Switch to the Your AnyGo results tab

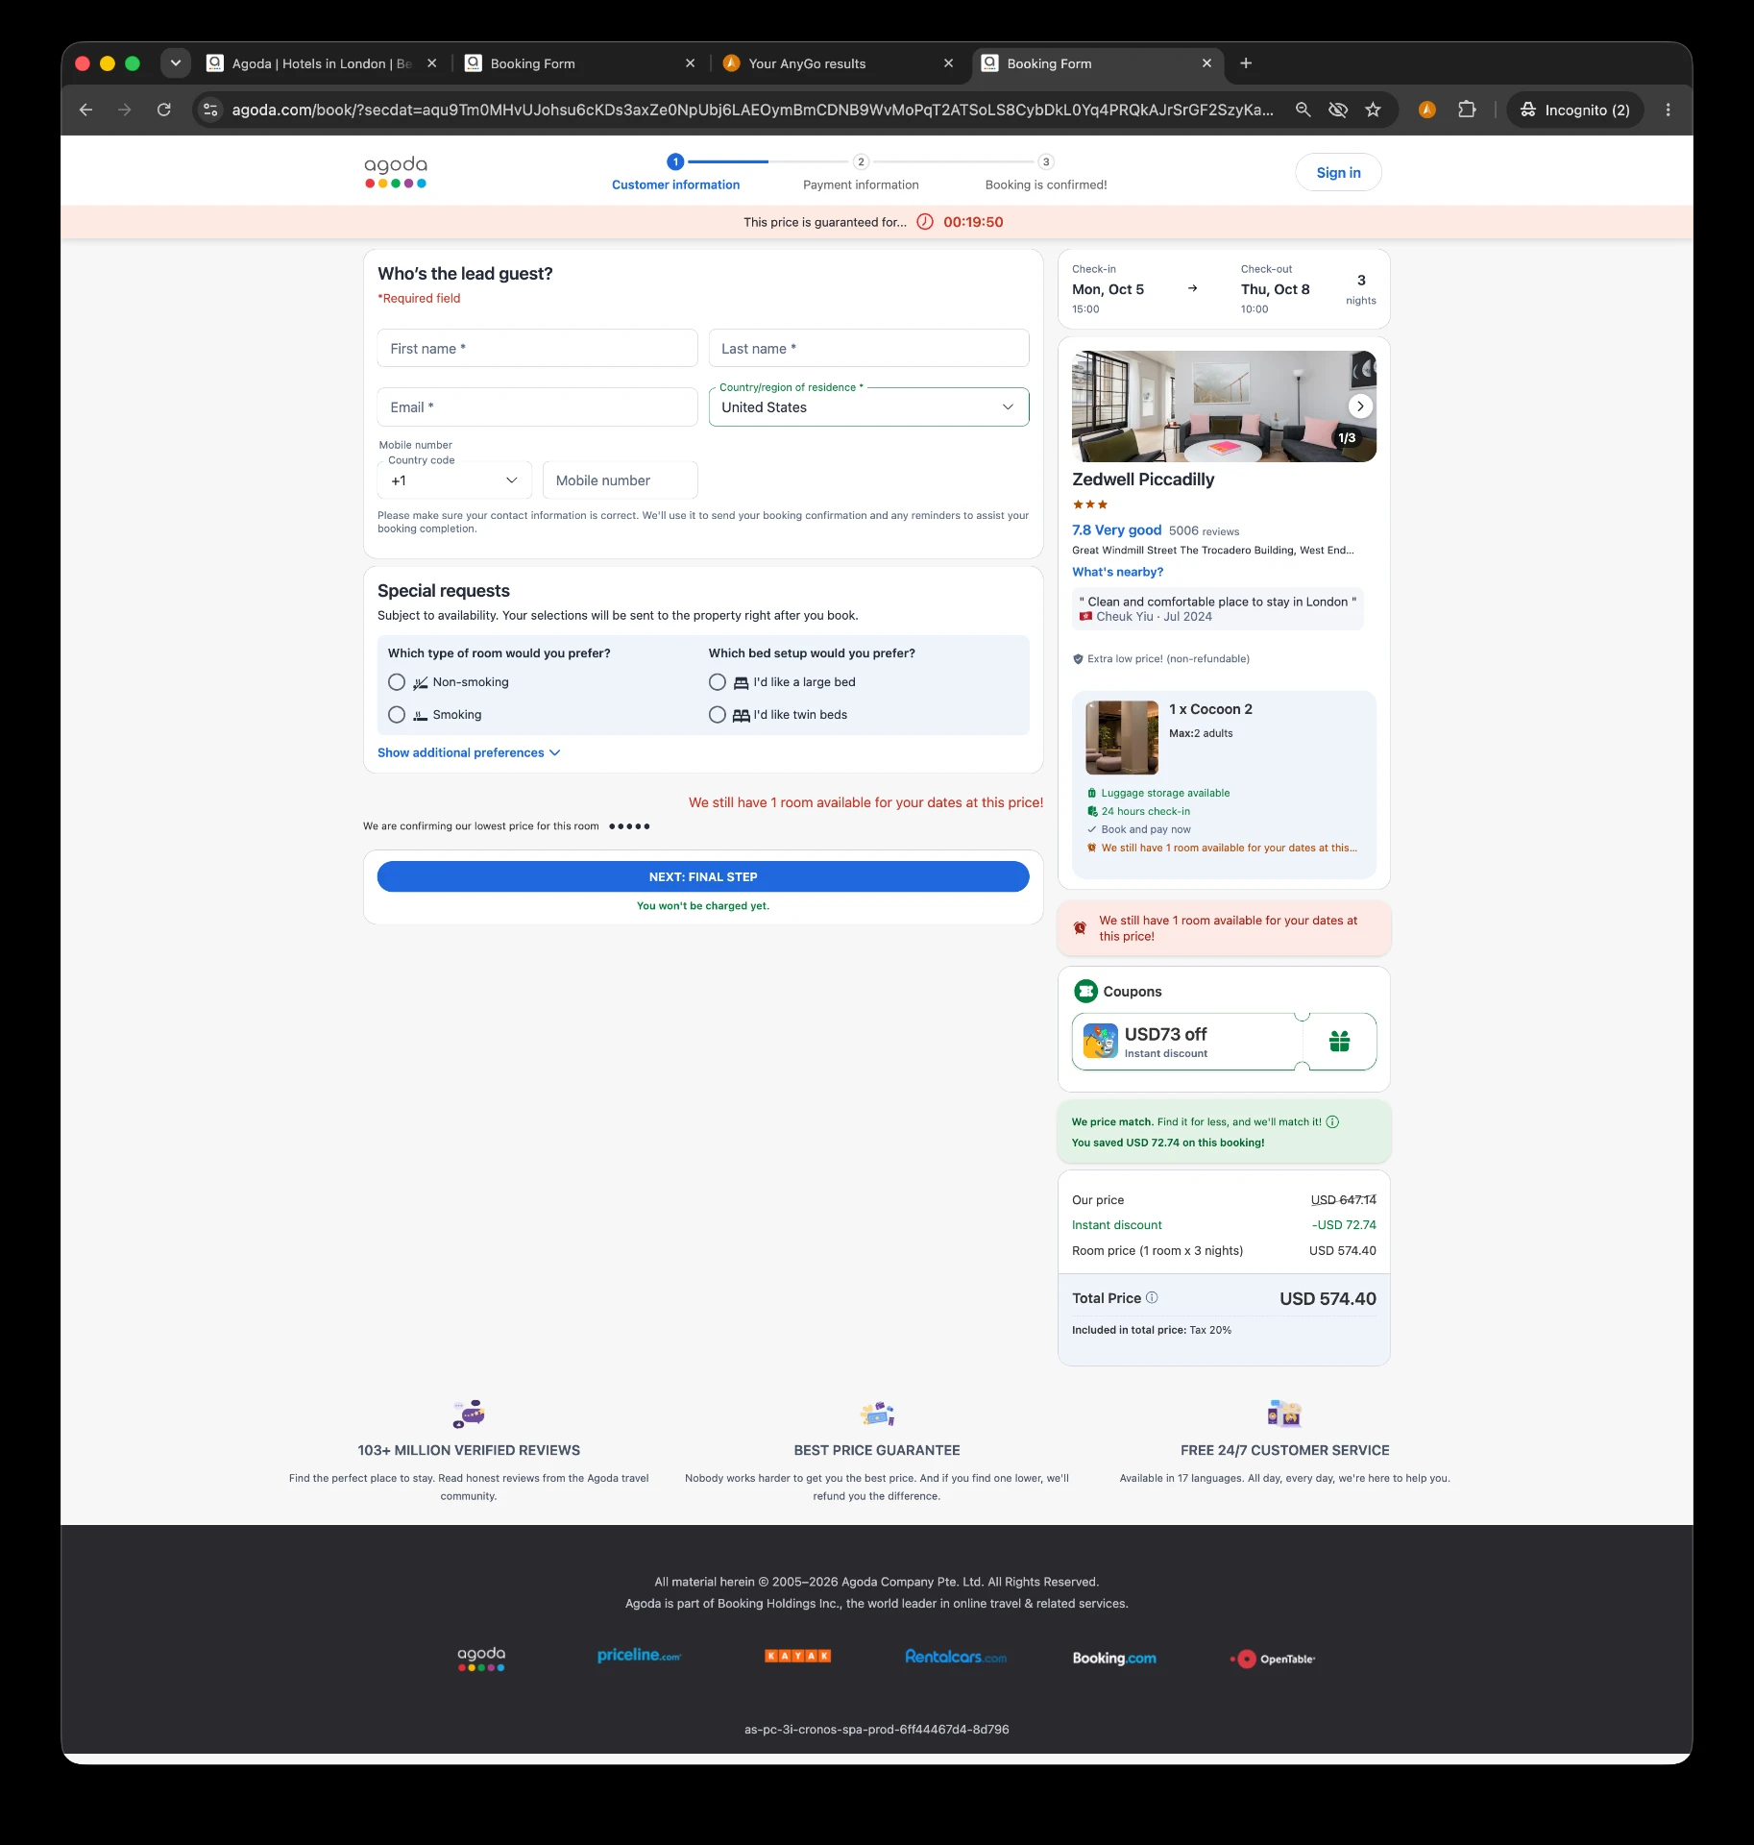pyautogui.click(x=838, y=63)
